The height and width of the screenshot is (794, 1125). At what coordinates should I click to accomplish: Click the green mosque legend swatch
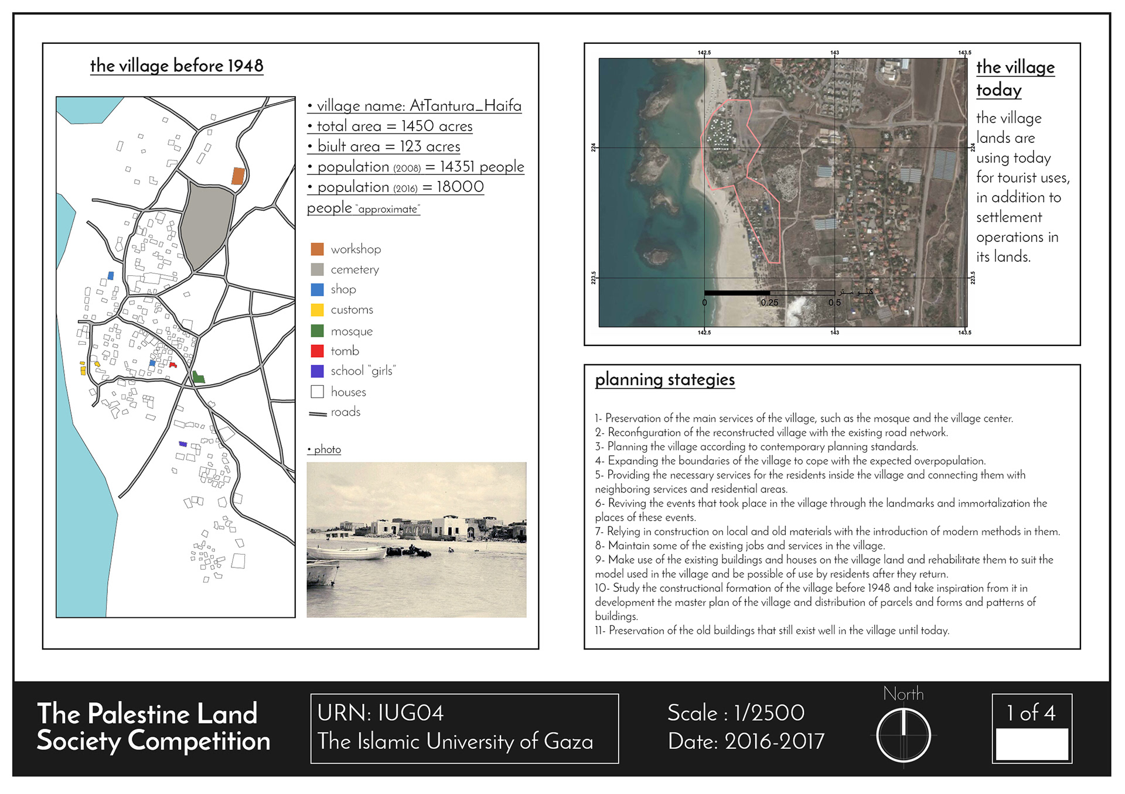[x=317, y=331]
